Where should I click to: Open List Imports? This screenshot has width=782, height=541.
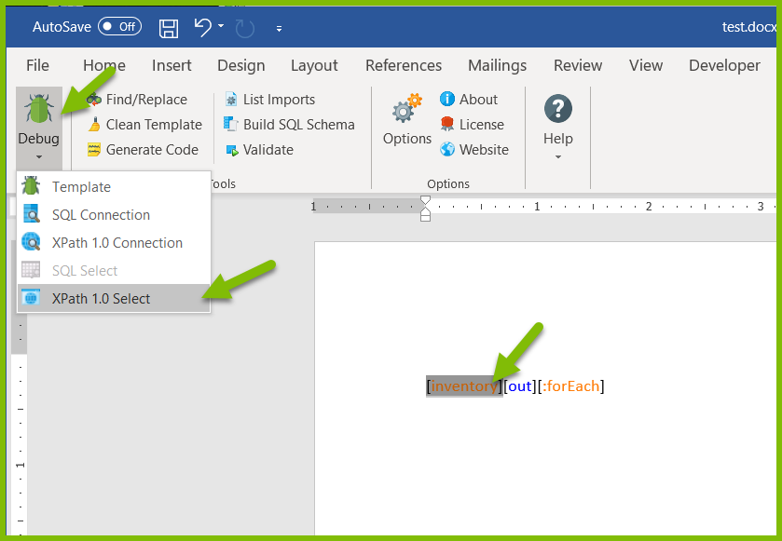[x=269, y=100]
